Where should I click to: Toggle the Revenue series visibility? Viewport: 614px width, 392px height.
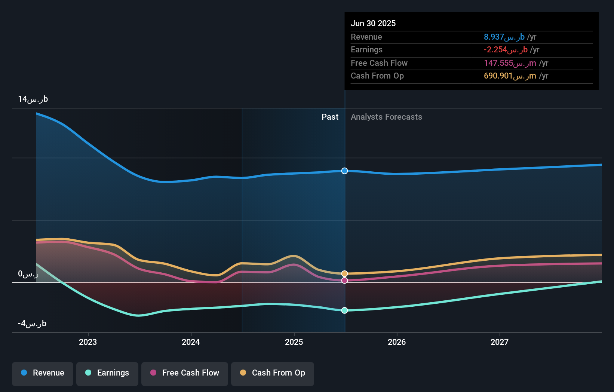point(42,373)
